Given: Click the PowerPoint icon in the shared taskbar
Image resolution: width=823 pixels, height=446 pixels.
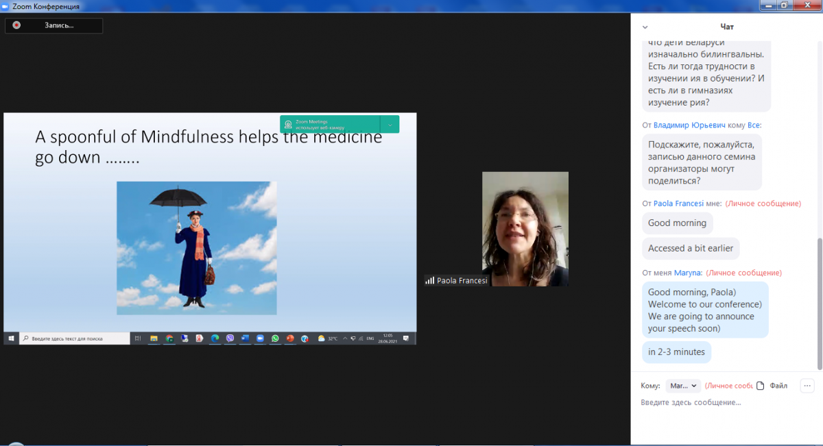Looking at the screenshot, I should pyautogui.click(x=290, y=338).
